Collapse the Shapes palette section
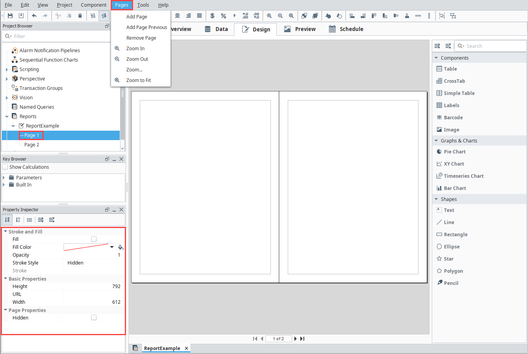Screen dimensions: 528x354 (x=436, y=199)
